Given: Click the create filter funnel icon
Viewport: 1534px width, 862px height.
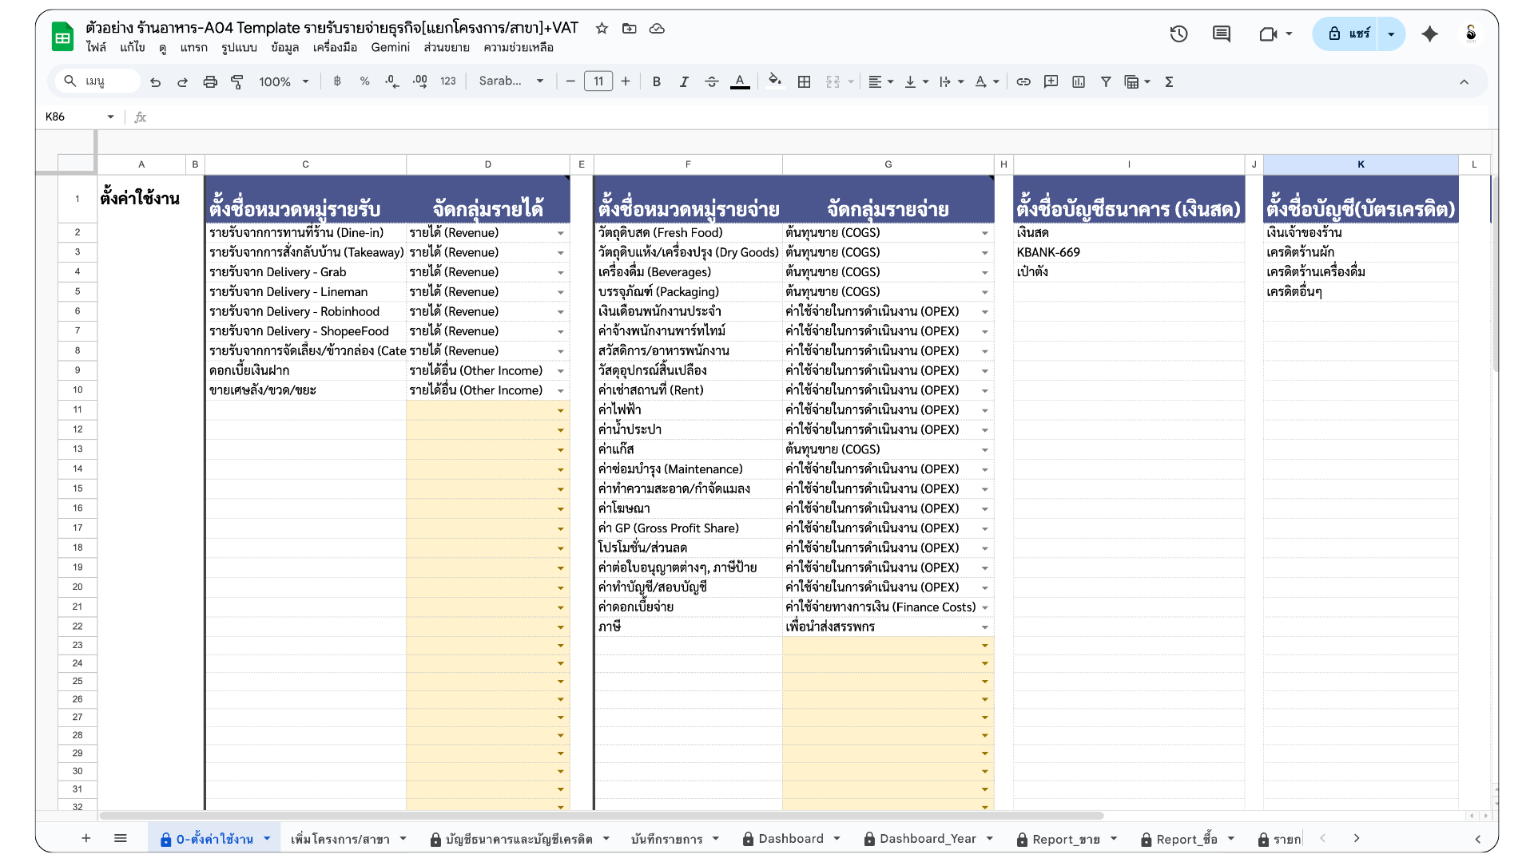Looking at the screenshot, I should [1106, 81].
